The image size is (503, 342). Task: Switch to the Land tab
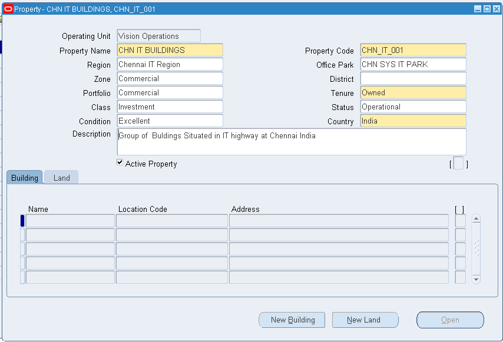(x=61, y=177)
